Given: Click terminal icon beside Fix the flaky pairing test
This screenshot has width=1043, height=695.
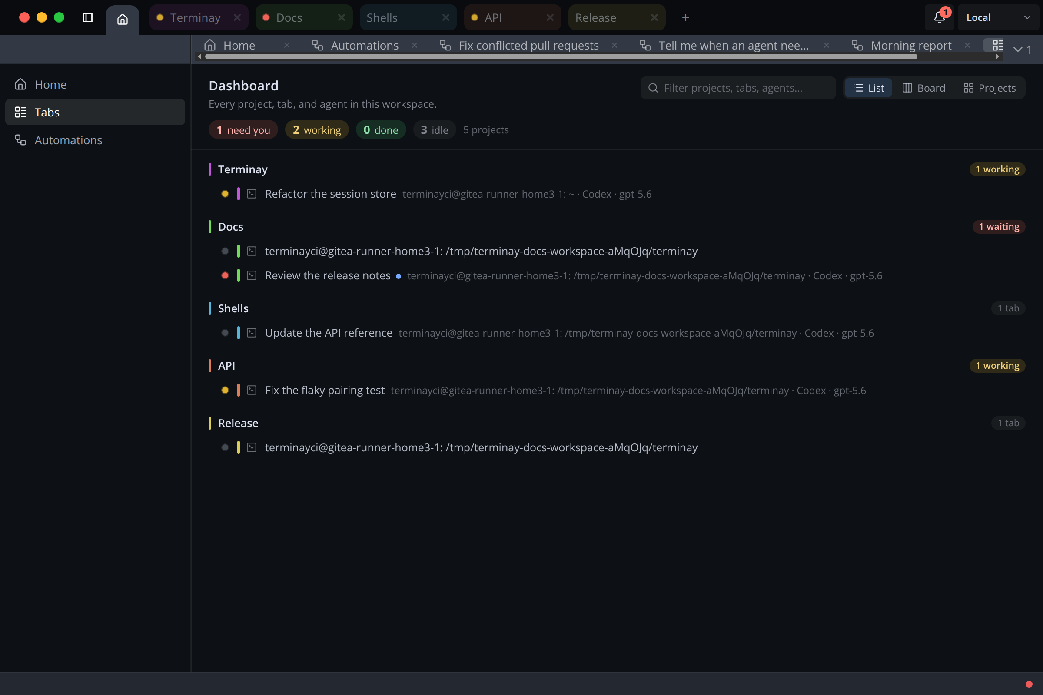Looking at the screenshot, I should (252, 390).
